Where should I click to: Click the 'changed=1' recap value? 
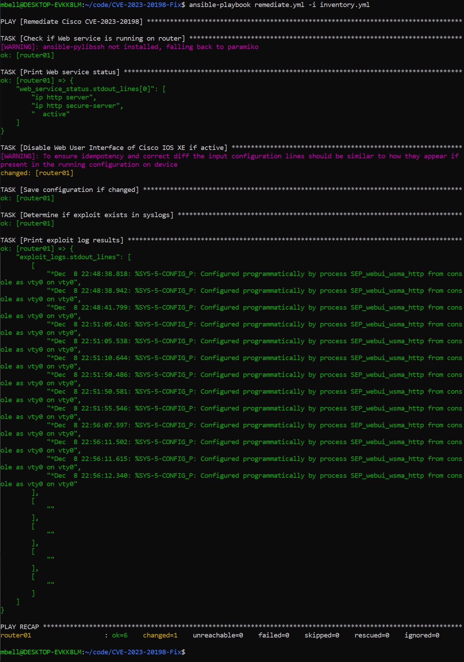(x=160, y=635)
